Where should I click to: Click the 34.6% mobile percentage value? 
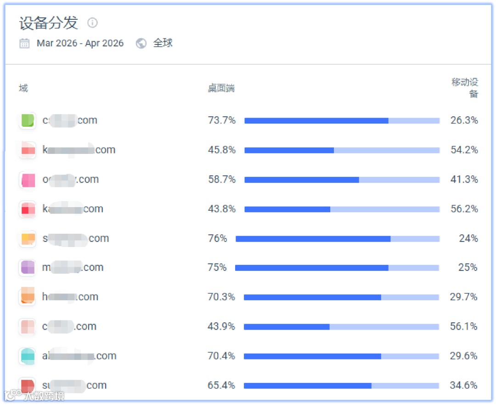click(464, 385)
